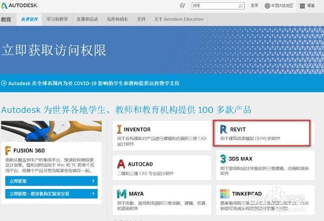Click the 3ds Max 3 icon
Image resolution: width=324 pixels, height=221 pixels.
pos(223,159)
